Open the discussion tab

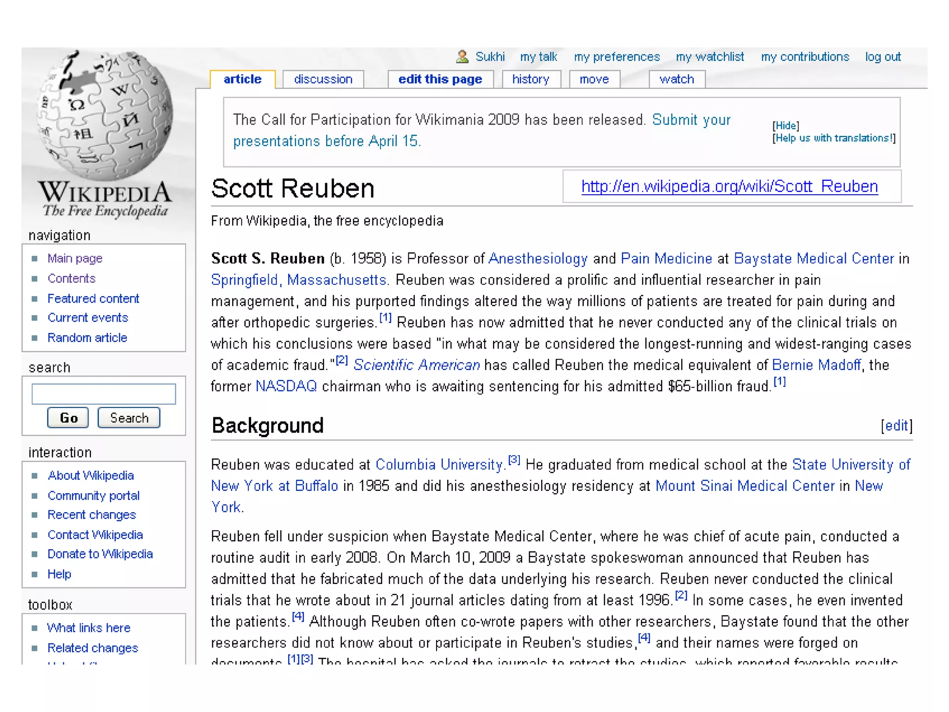pyautogui.click(x=323, y=79)
